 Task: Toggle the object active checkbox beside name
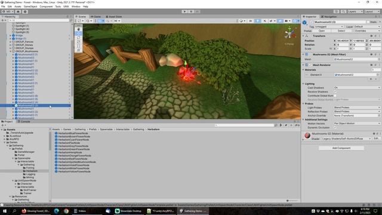point(312,22)
